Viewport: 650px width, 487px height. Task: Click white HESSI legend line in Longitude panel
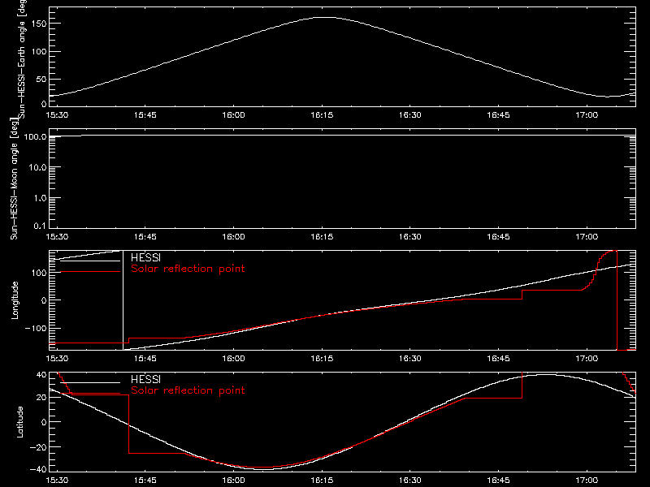pos(90,261)
